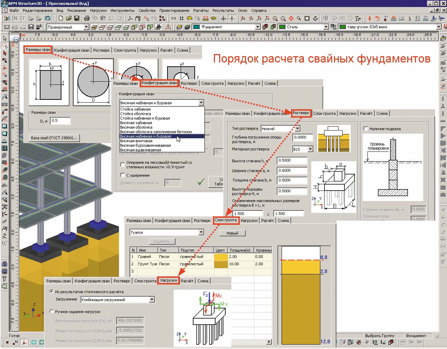The width and height of the screenshot is (447, 349).
Task: Click the 'D, м' pile diameter field
Action: (x=60, y=121)
